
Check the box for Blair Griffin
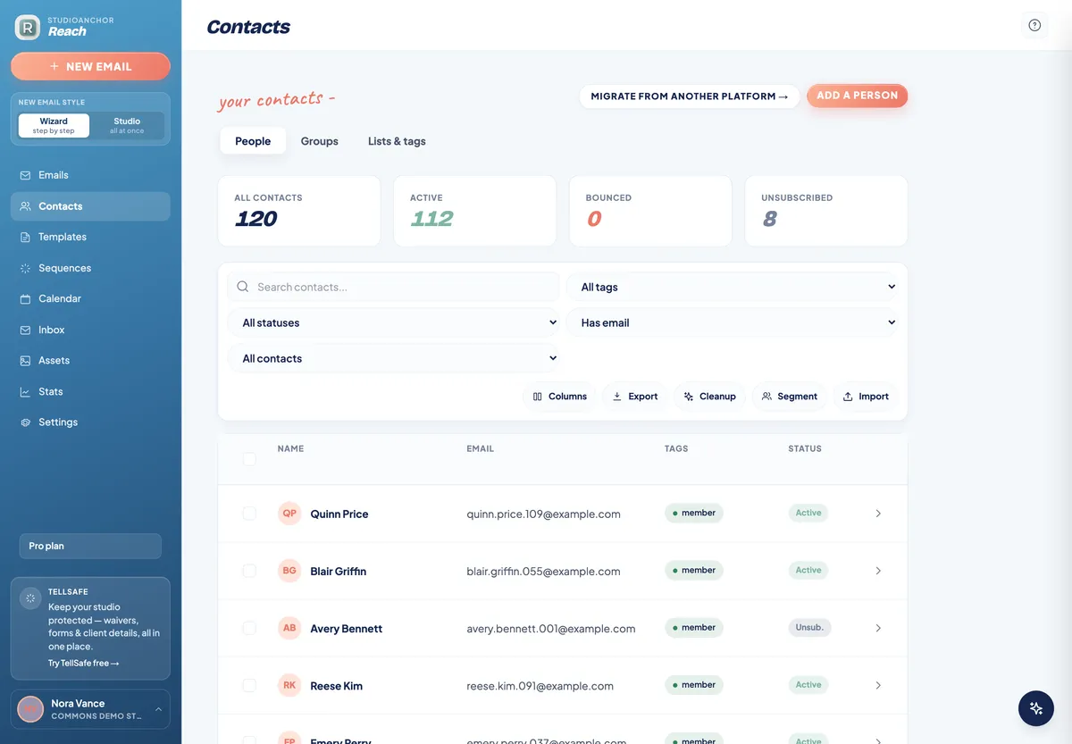pos(249,571)
